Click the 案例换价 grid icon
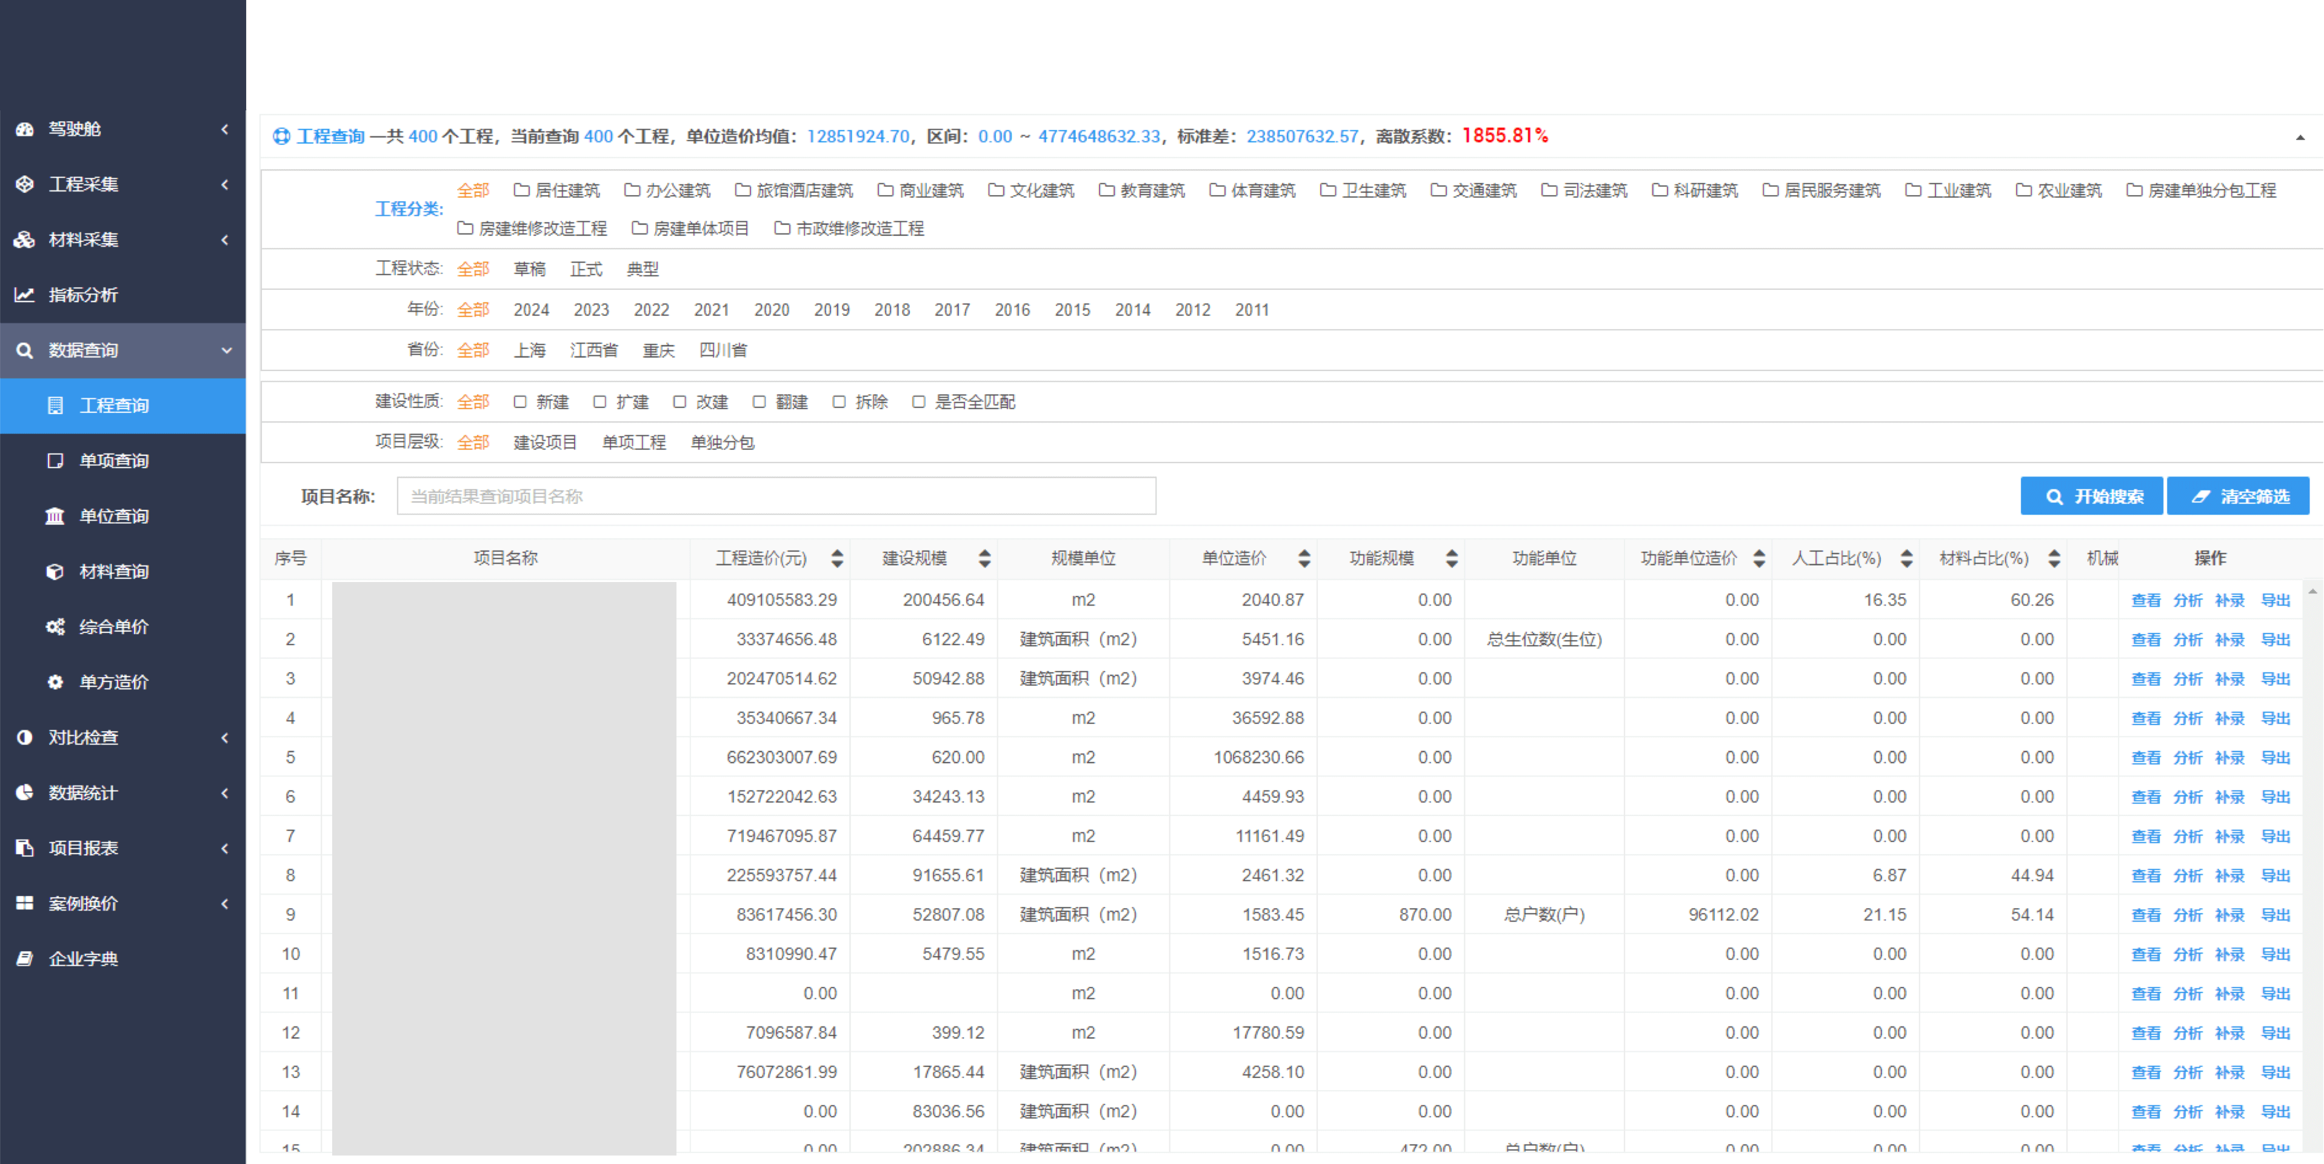The image size is (2324, 1164). [24, 903]
